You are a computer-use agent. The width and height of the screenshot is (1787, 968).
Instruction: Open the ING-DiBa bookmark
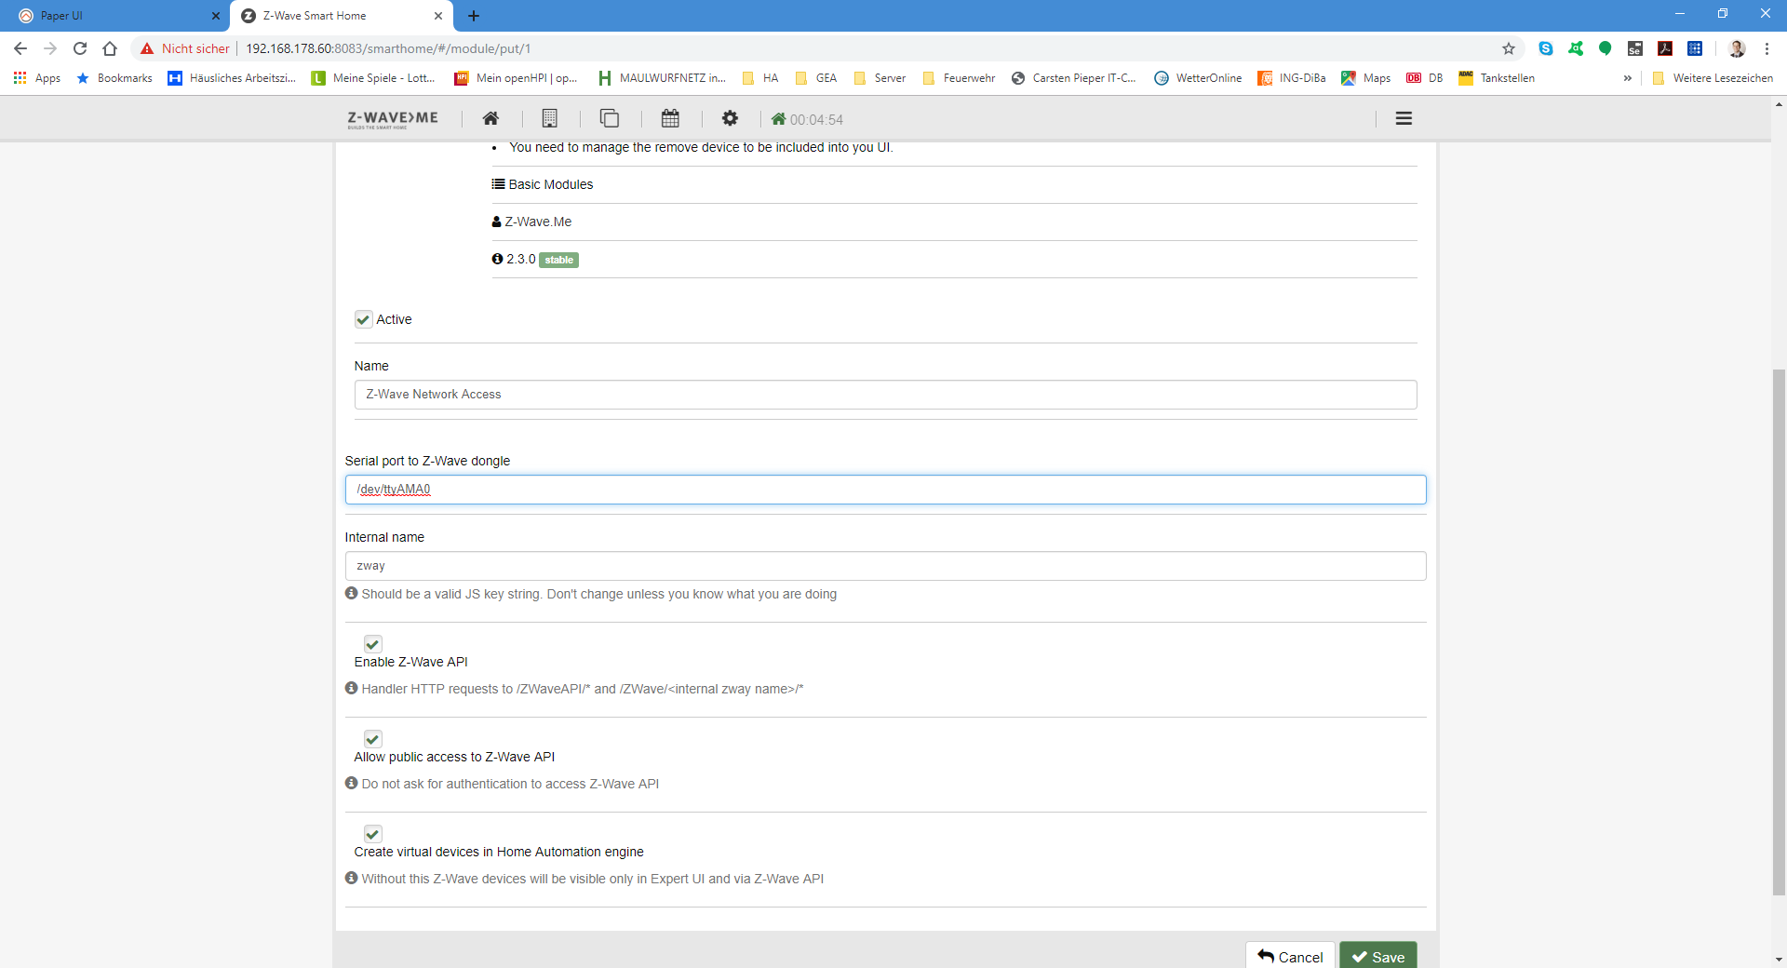tap(1291, 78)
